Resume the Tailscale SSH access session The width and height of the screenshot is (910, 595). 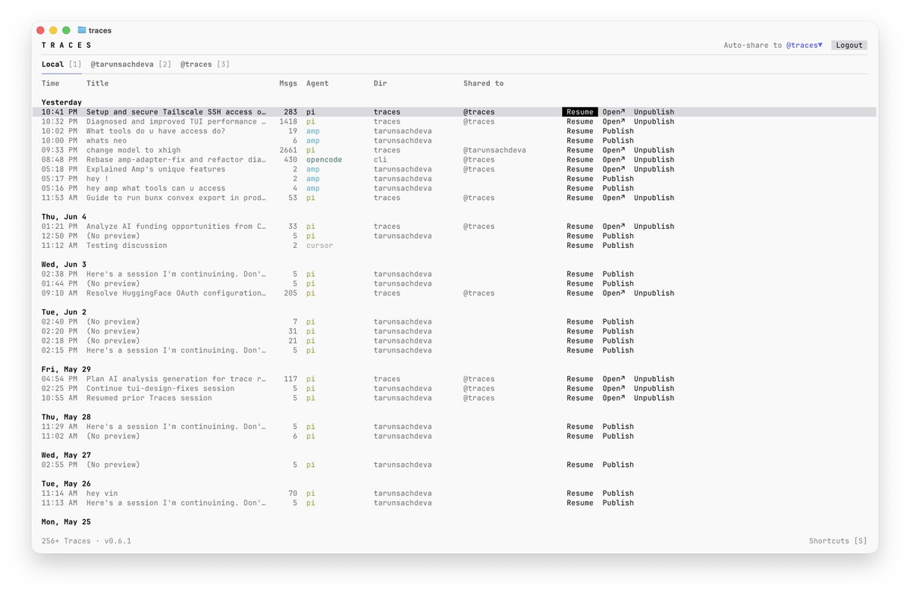[580, 112]
